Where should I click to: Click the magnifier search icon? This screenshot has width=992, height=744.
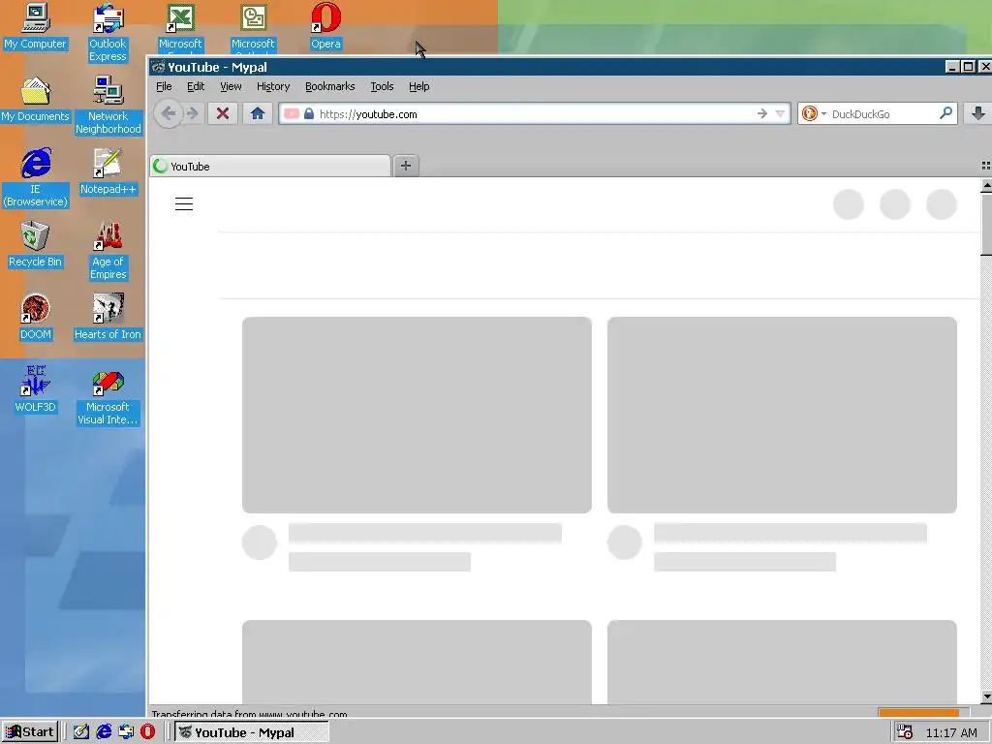(945, 113)
